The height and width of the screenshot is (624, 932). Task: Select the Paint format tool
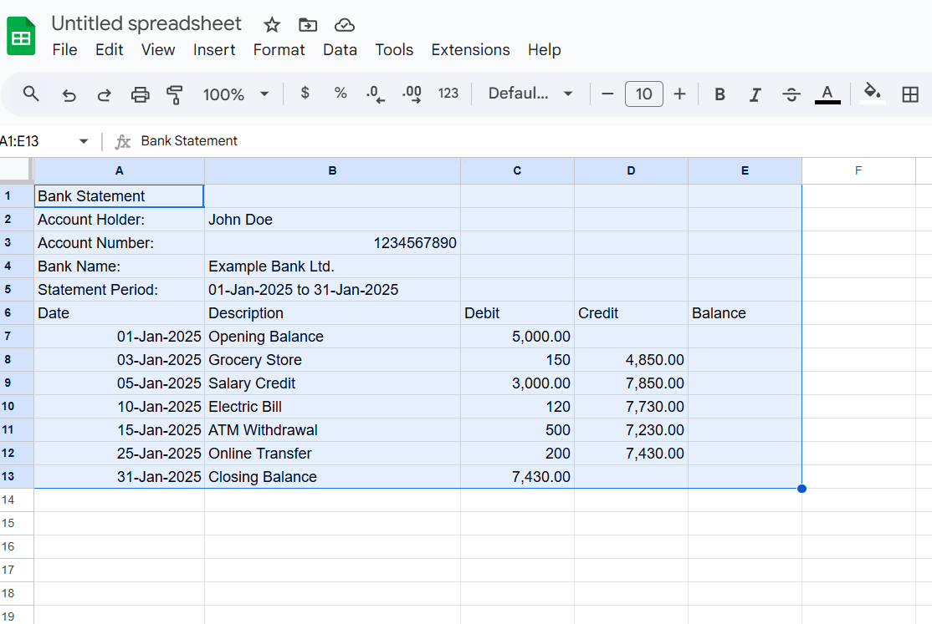(175, 94)
